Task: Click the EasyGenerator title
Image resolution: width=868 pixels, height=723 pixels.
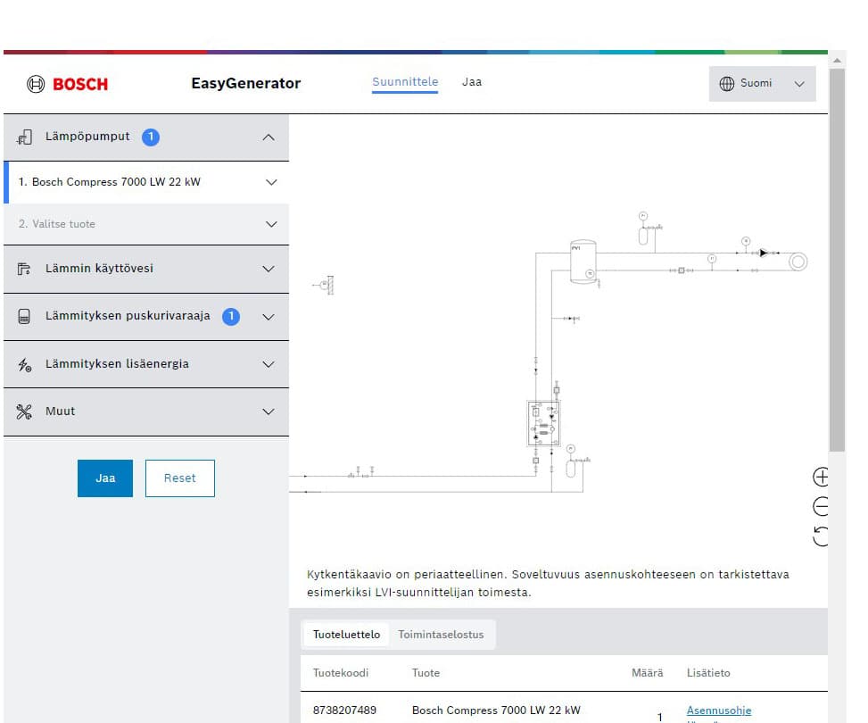Action: coord(246,83)
